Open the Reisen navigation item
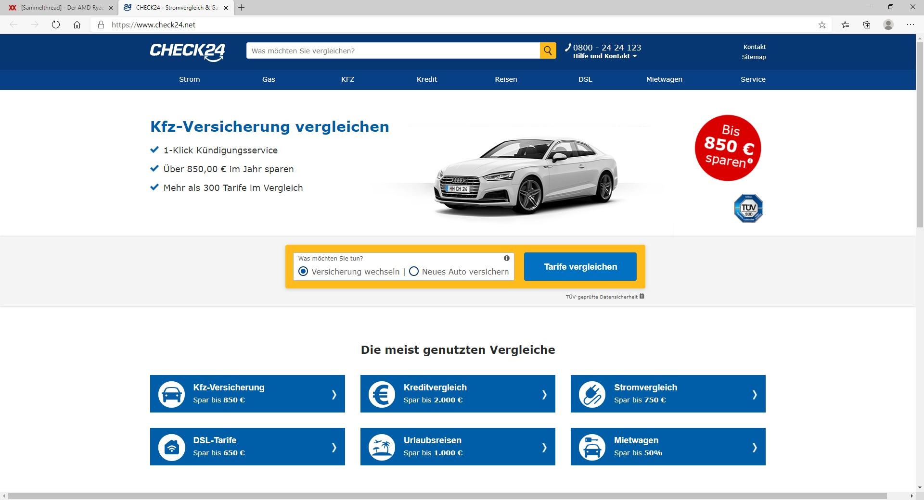 pos(506,79)
